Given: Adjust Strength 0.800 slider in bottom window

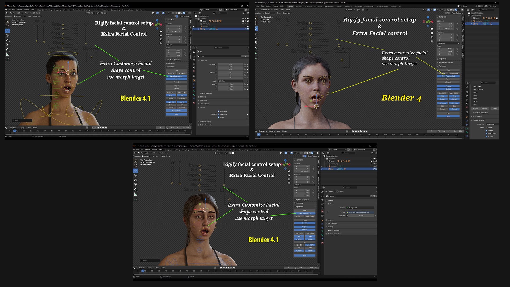Looking at the screenshot, I should [361, 216].
